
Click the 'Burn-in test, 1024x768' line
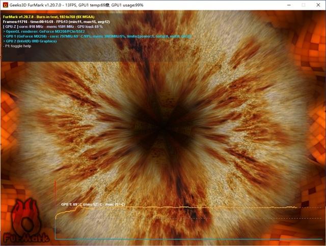[x=49, y=17]
